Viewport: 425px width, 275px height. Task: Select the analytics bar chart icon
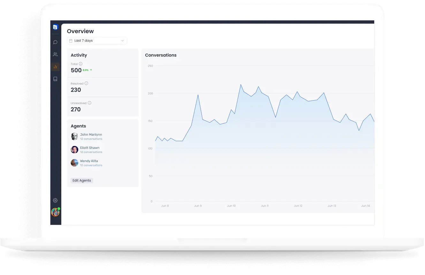point(55,67)
